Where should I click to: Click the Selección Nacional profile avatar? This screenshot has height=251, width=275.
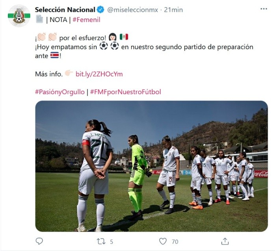[19, 16]
